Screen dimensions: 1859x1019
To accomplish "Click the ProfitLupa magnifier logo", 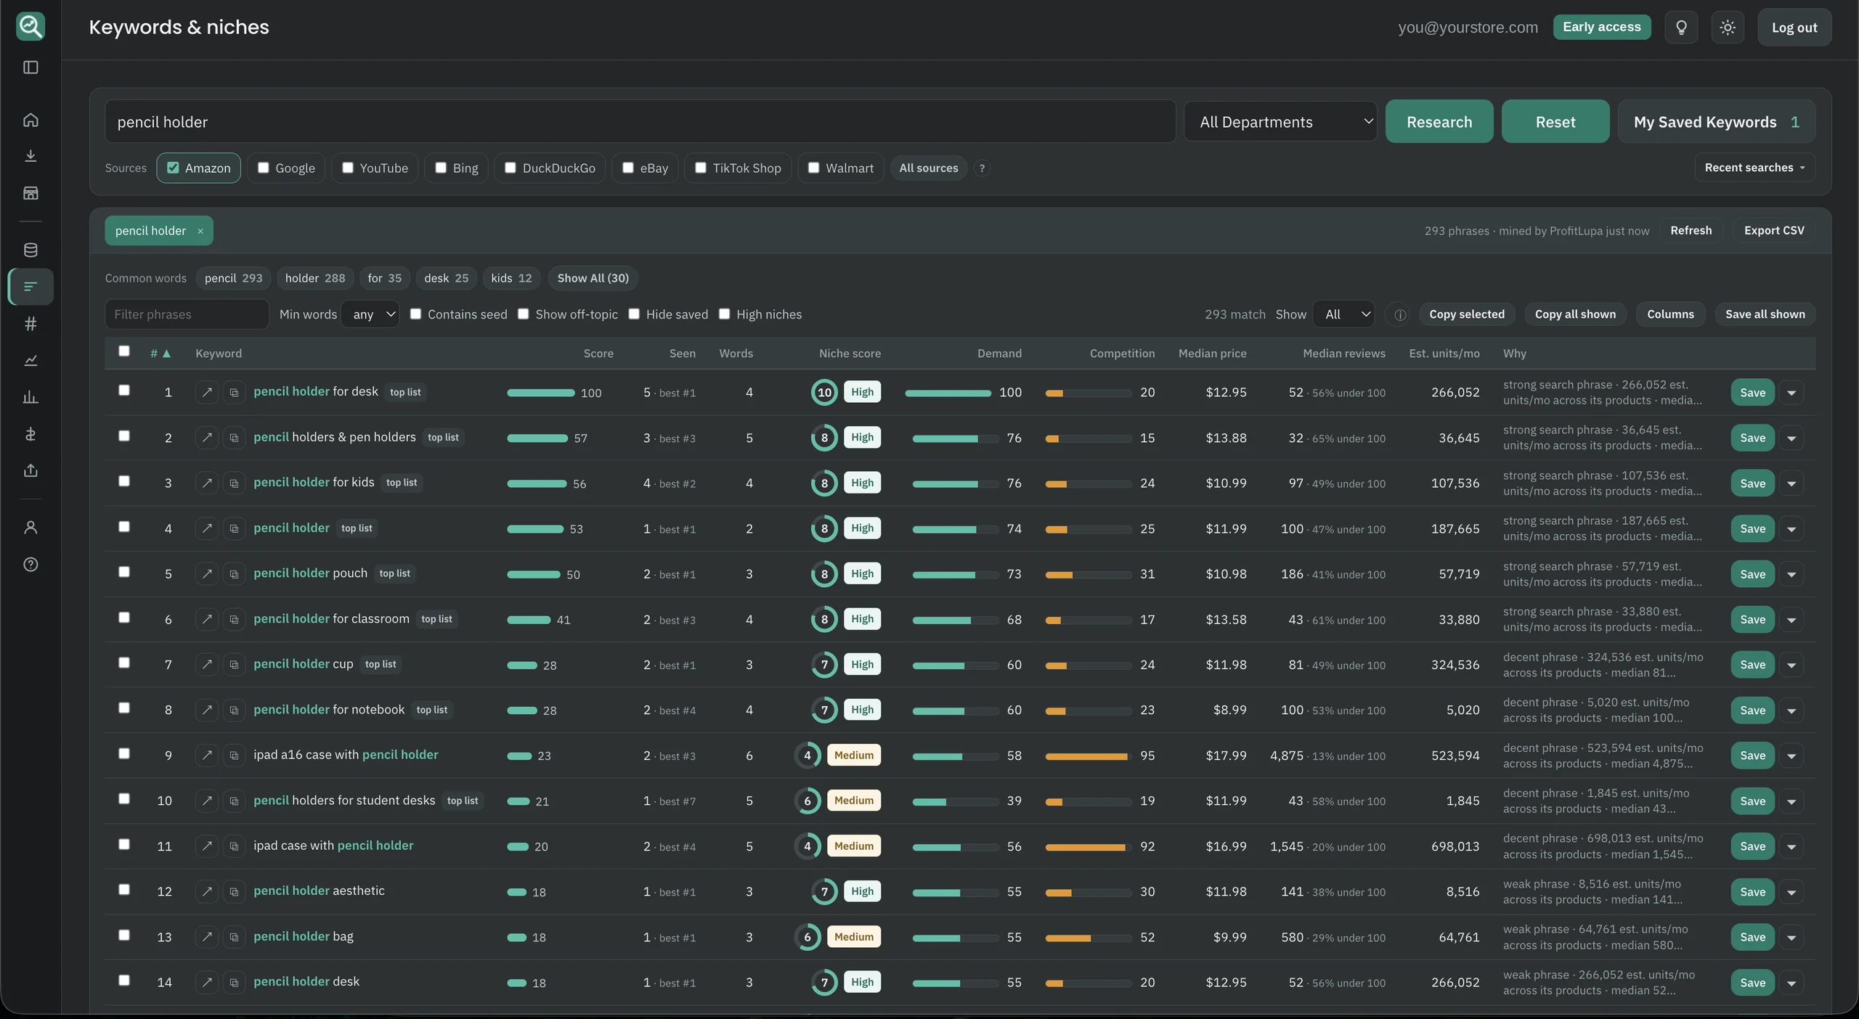I will point(30,27).
